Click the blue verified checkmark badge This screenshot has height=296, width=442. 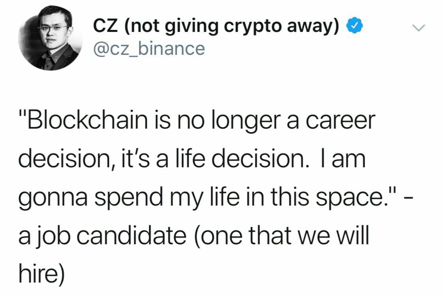354,25
